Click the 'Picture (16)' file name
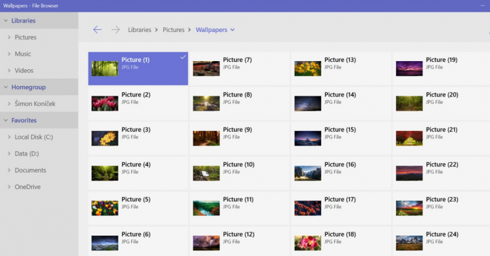Image resolution: width=490 pixels, height=256 pixels. pyautogui.click(x=340, y=164)
